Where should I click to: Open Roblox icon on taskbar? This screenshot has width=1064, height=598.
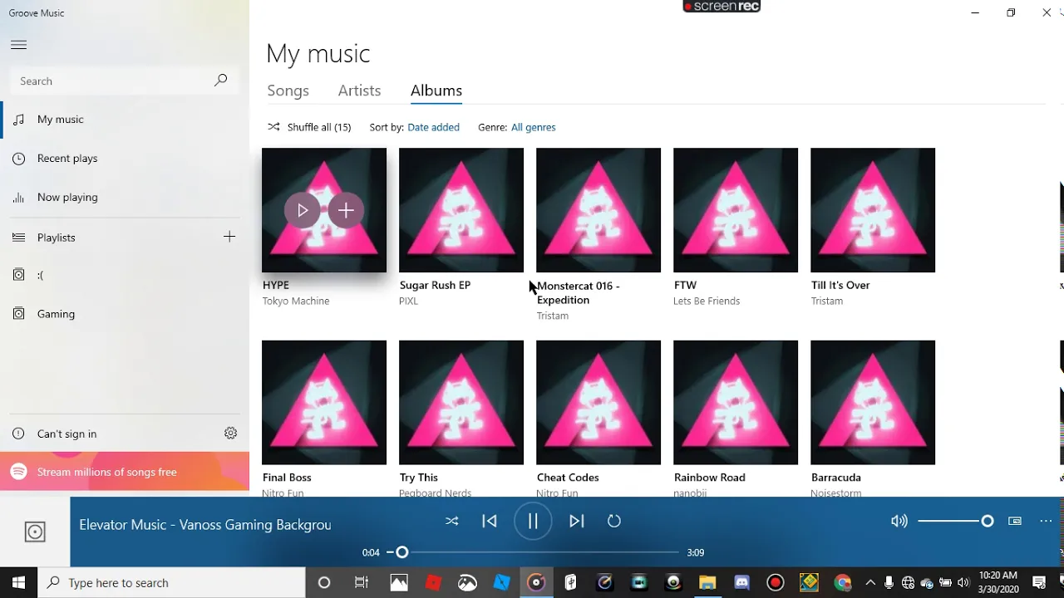click(x=433, y=582)
